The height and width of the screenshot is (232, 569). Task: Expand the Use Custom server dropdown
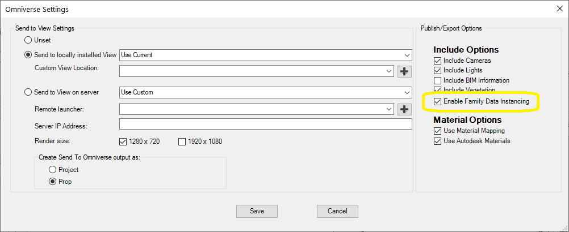[x=266, y=92]
